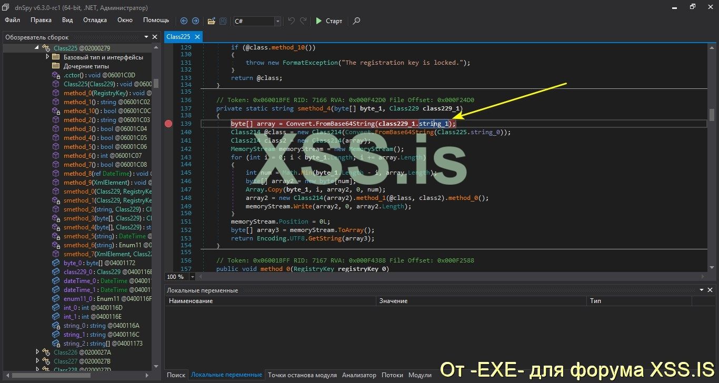Click the redo icon in toolbar
The width and height of the screenshot is (719, 383).
[x=303, y=21]
